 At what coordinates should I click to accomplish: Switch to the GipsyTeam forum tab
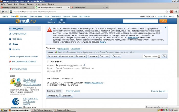pyautogui.click(x=17, y=7)
